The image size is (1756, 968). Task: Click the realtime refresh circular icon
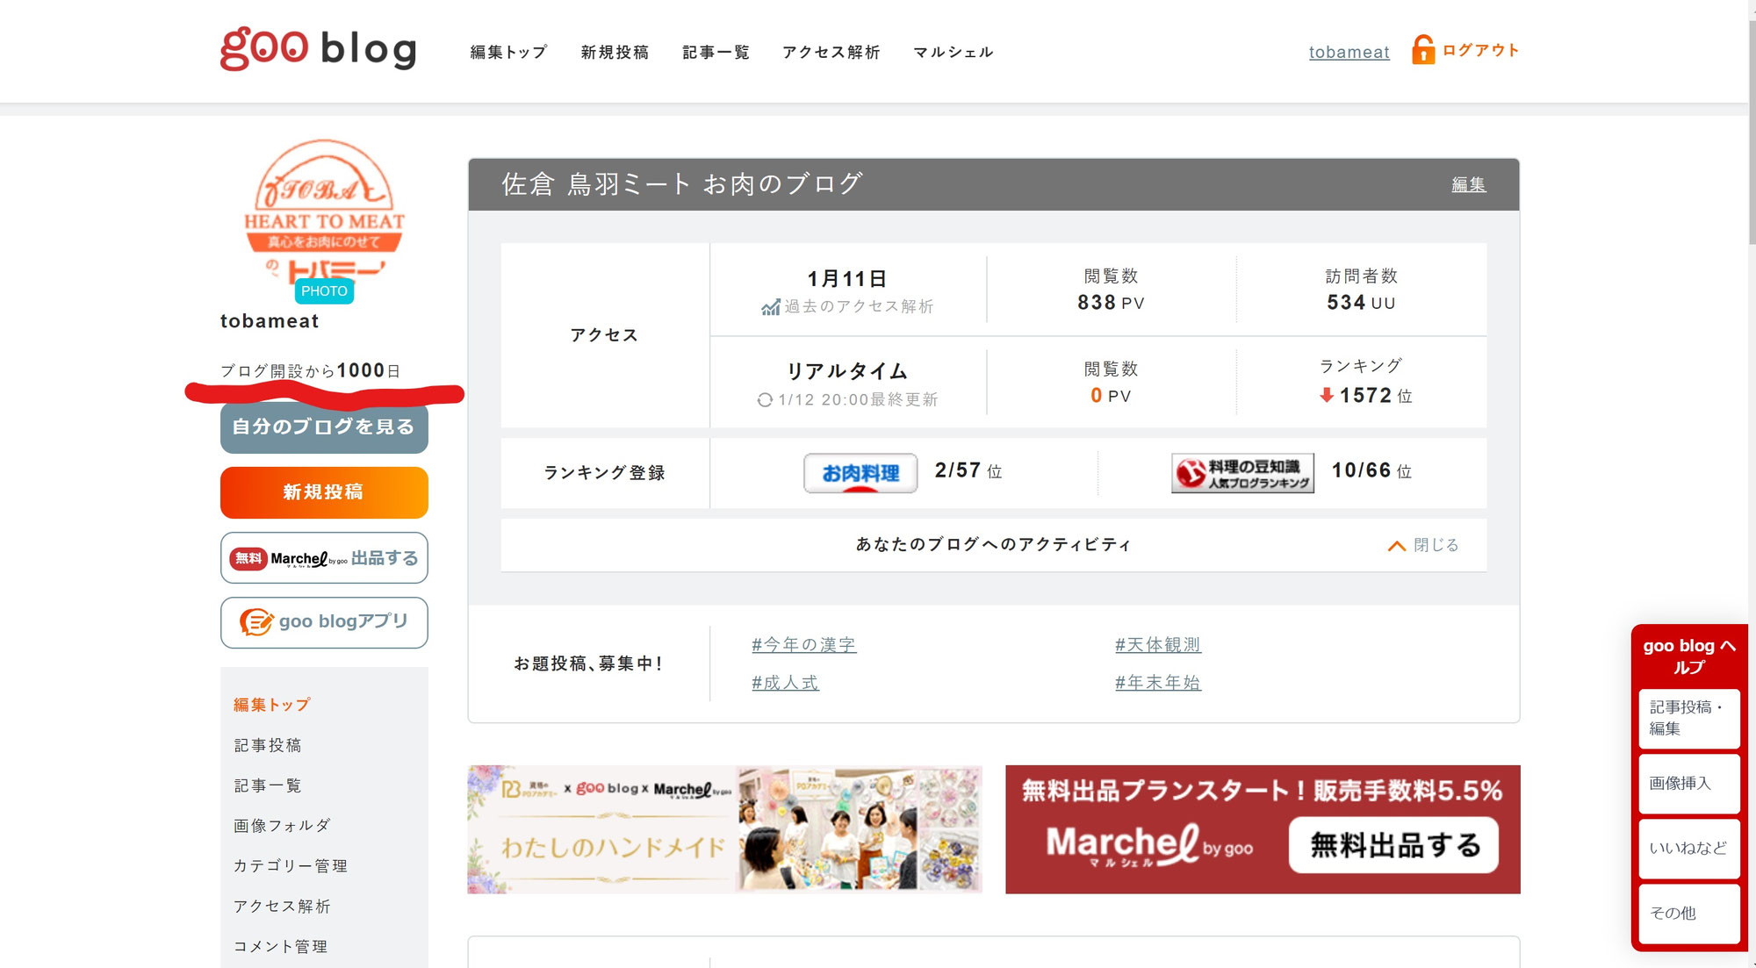765,400
